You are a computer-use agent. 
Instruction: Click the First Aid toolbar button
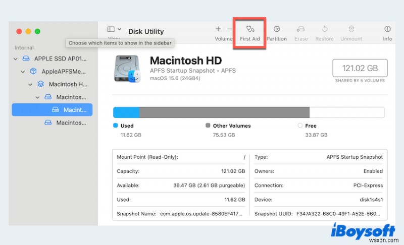[249, 33]
